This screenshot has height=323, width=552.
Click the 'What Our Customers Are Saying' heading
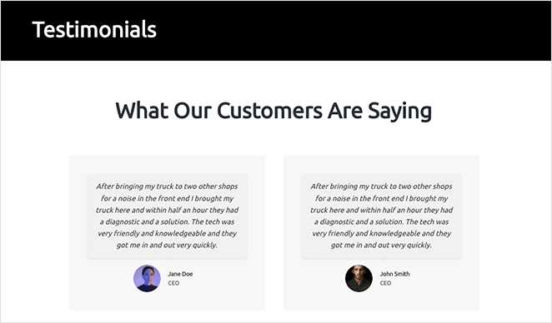(x=273, y=111)
